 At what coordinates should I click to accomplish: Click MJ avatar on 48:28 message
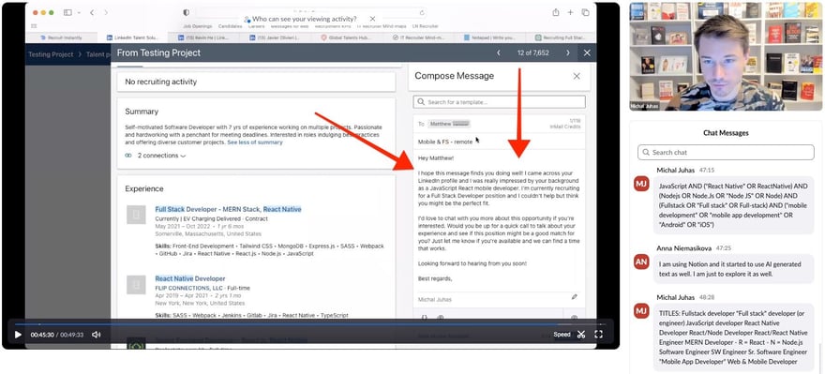[641, 311]
